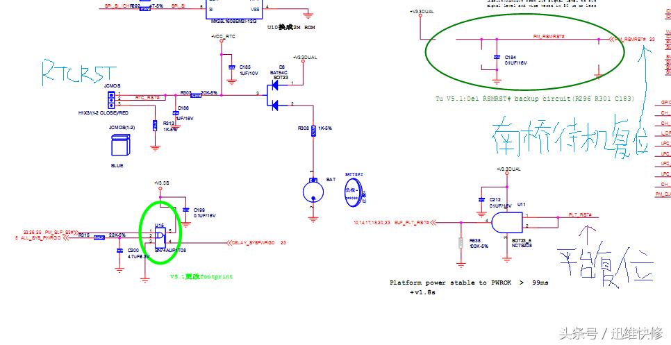Viewport: 671px width, 345px height.
Task: Click the PM_RSMRST# net label
Action: pos(549,37)
